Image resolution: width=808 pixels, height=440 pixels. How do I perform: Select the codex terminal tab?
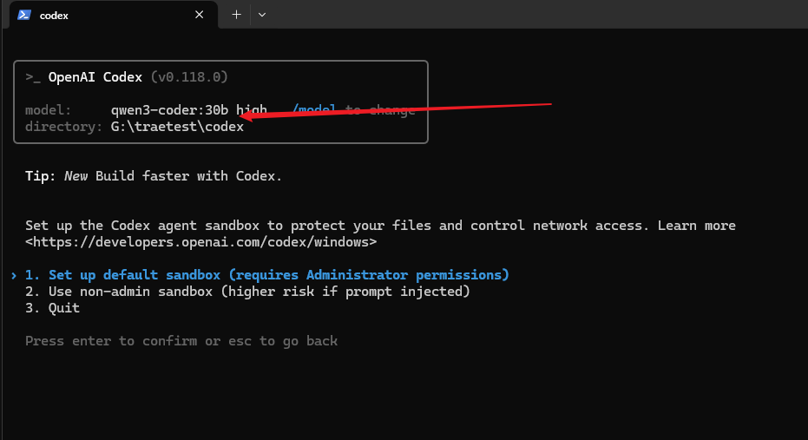114,15
